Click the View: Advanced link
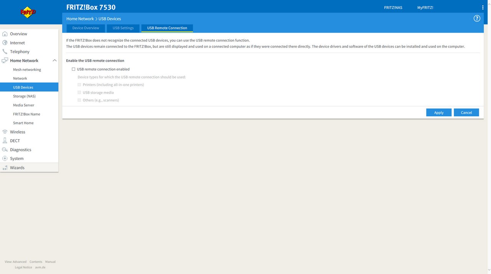491x274 pixels. pyautogui.click(x=16, y=262)
